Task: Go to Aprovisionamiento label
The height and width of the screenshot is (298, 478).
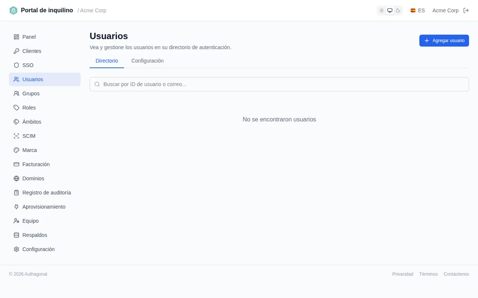Action: coord(44,207)
